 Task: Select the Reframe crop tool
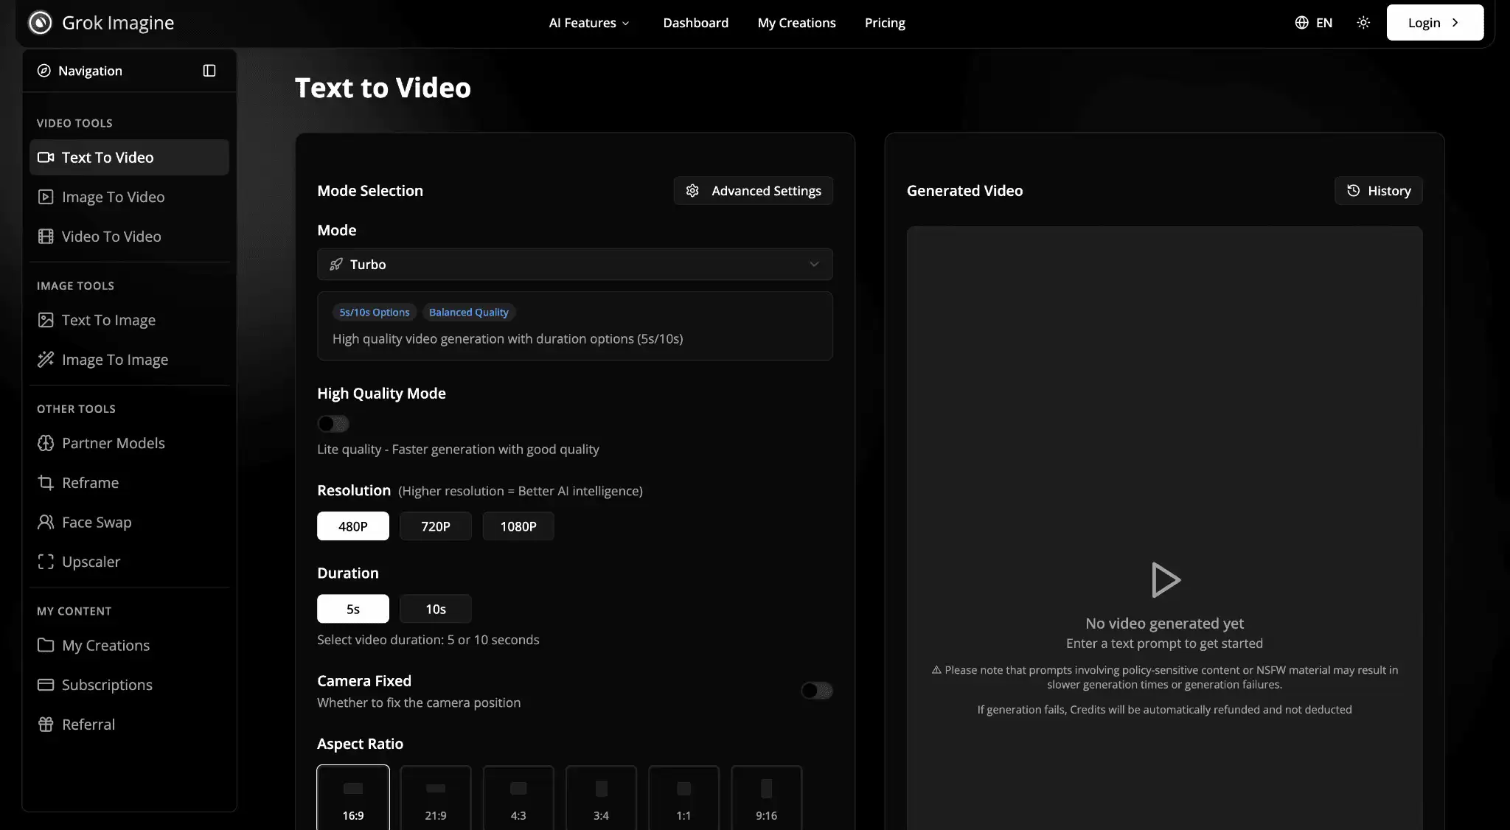(x=89, y=483)
